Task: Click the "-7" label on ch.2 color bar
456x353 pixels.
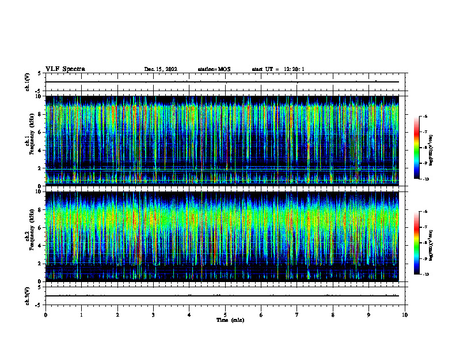Action: pyautogui.click(x=425, y=227)
